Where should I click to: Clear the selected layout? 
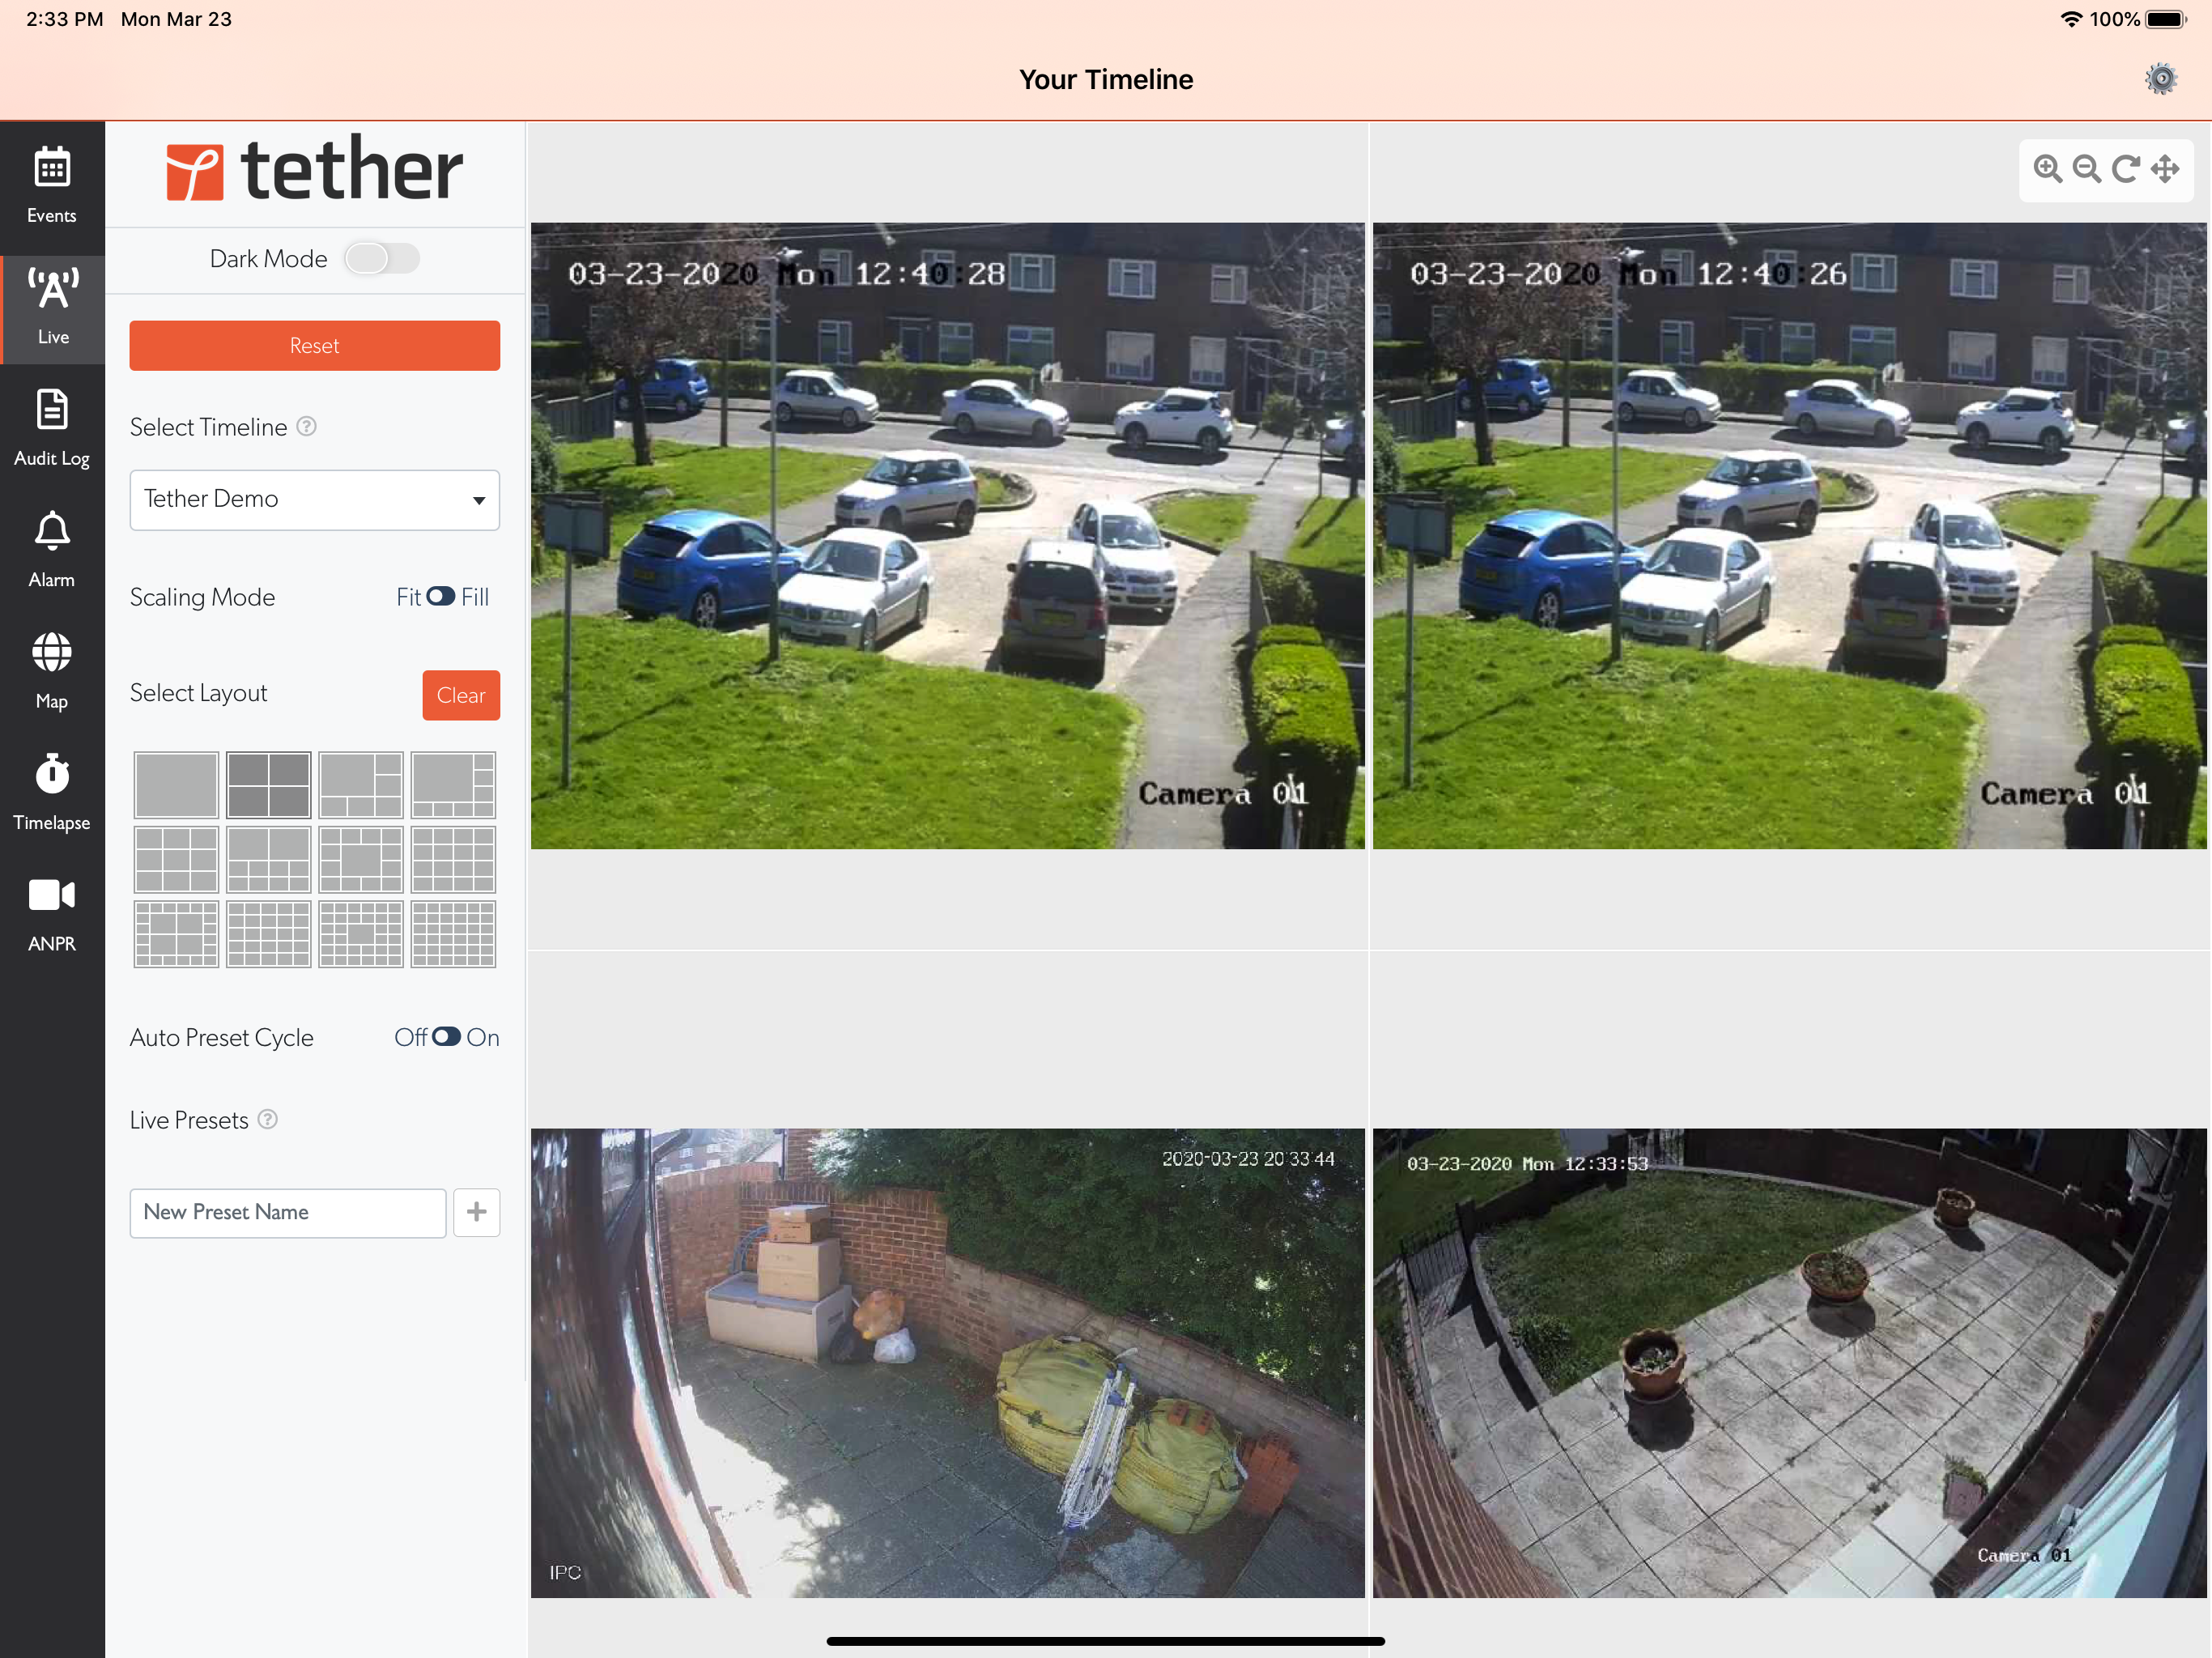tap(461, 695)
